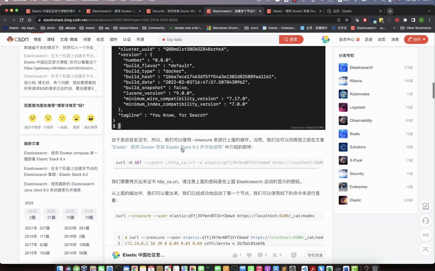Select the 强烈推荐 rating face
Viewport: 435px width, 271px height.
[91, 118]
